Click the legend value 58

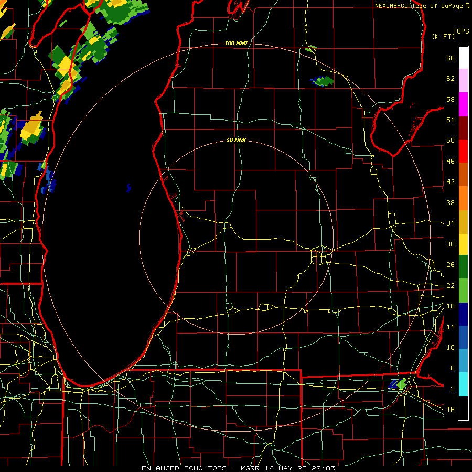click(x=450, y=99)
